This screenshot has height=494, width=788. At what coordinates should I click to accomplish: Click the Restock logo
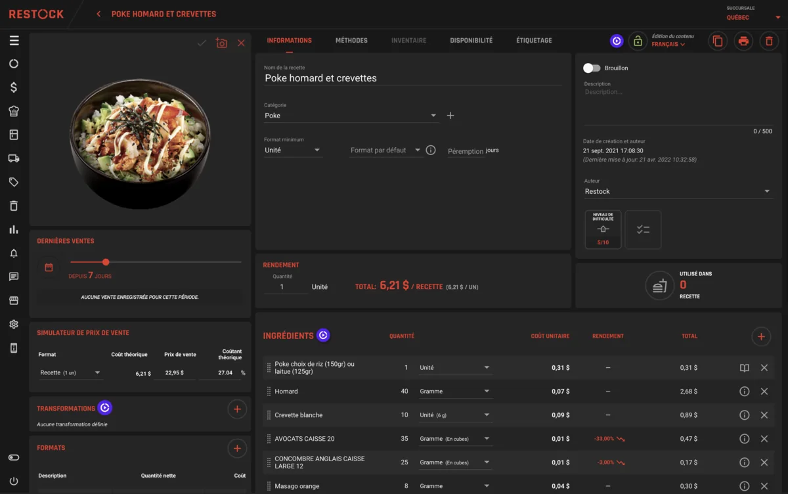[x=36, y=14]
